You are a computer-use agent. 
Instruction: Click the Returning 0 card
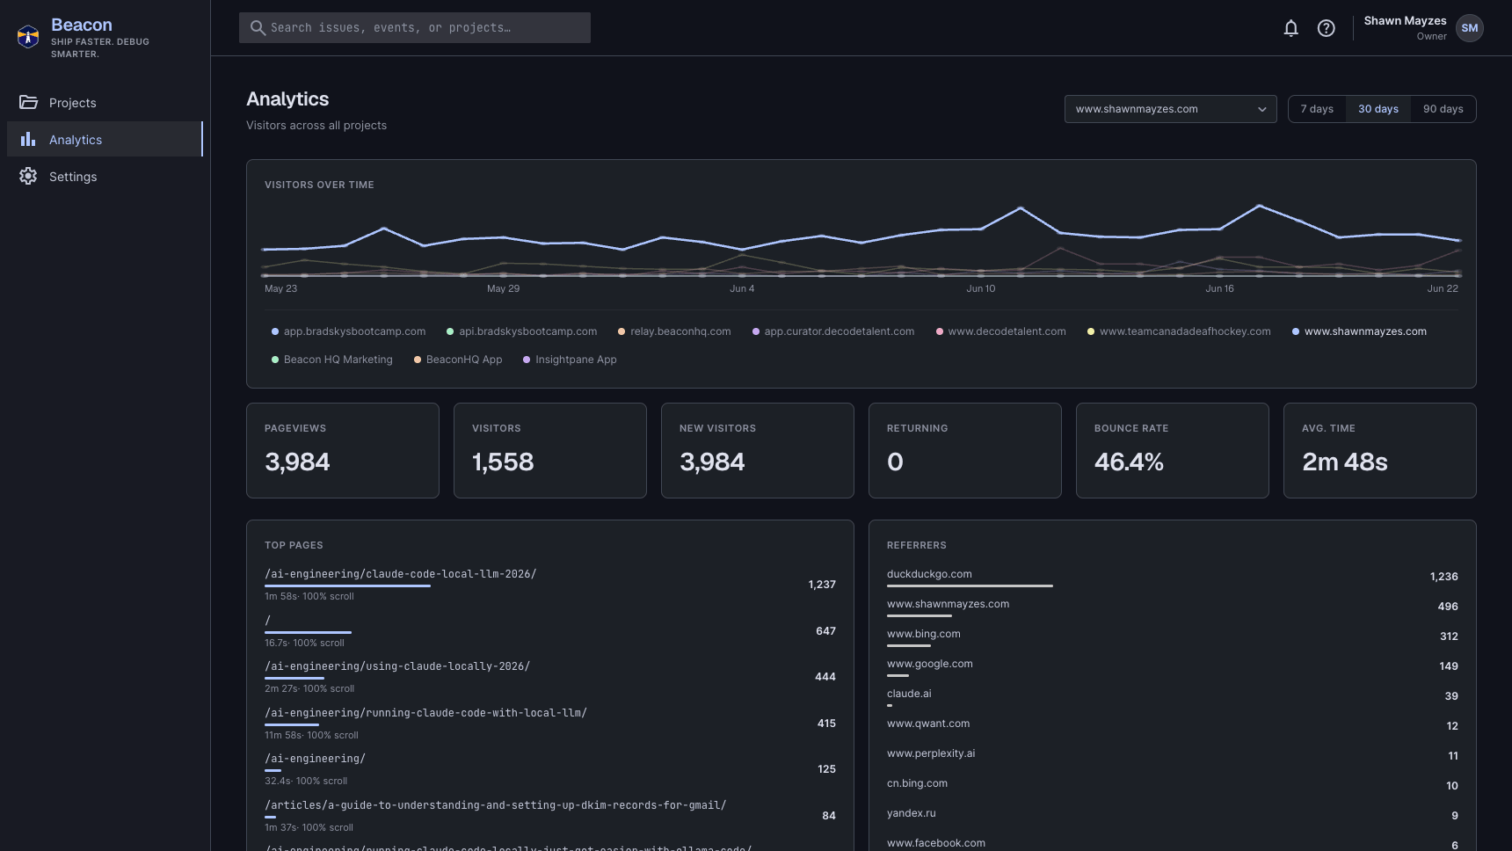(965, 450)
